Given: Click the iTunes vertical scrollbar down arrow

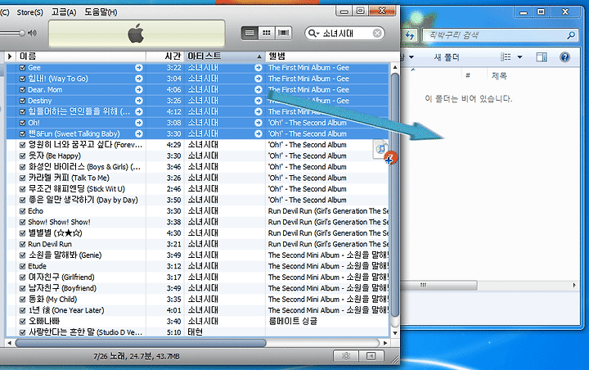Looking at the screenshot, I should pos(395,333).
